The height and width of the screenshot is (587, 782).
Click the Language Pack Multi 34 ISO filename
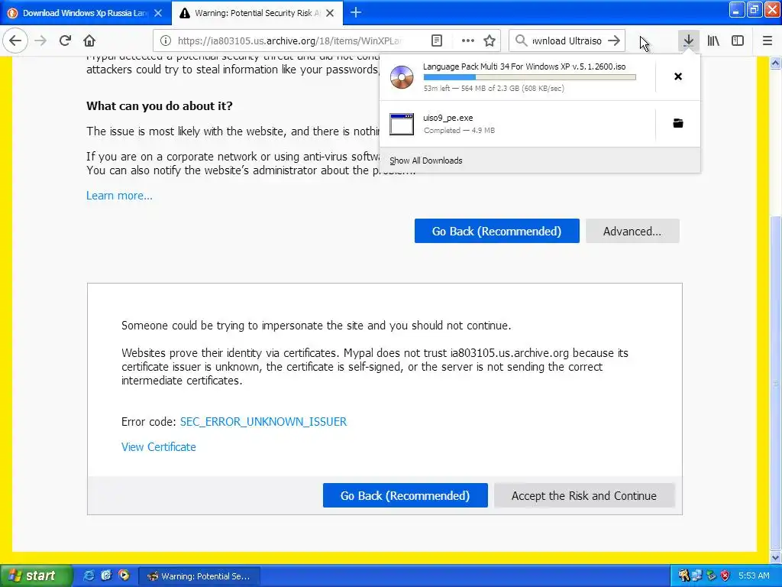coord(524,66)
